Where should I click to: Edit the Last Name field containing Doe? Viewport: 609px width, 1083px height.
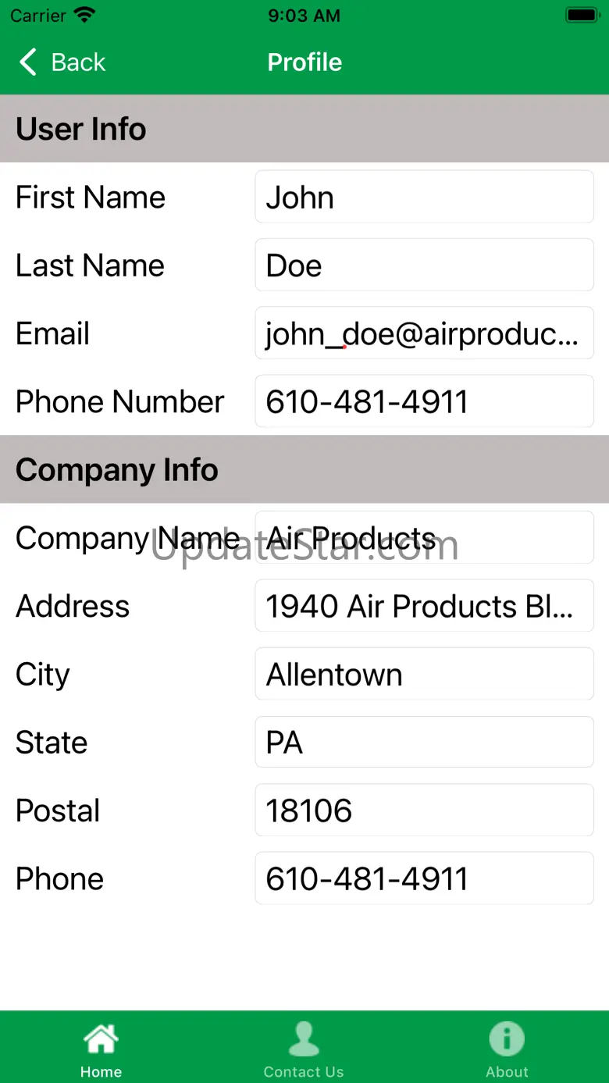click(424, 265)
